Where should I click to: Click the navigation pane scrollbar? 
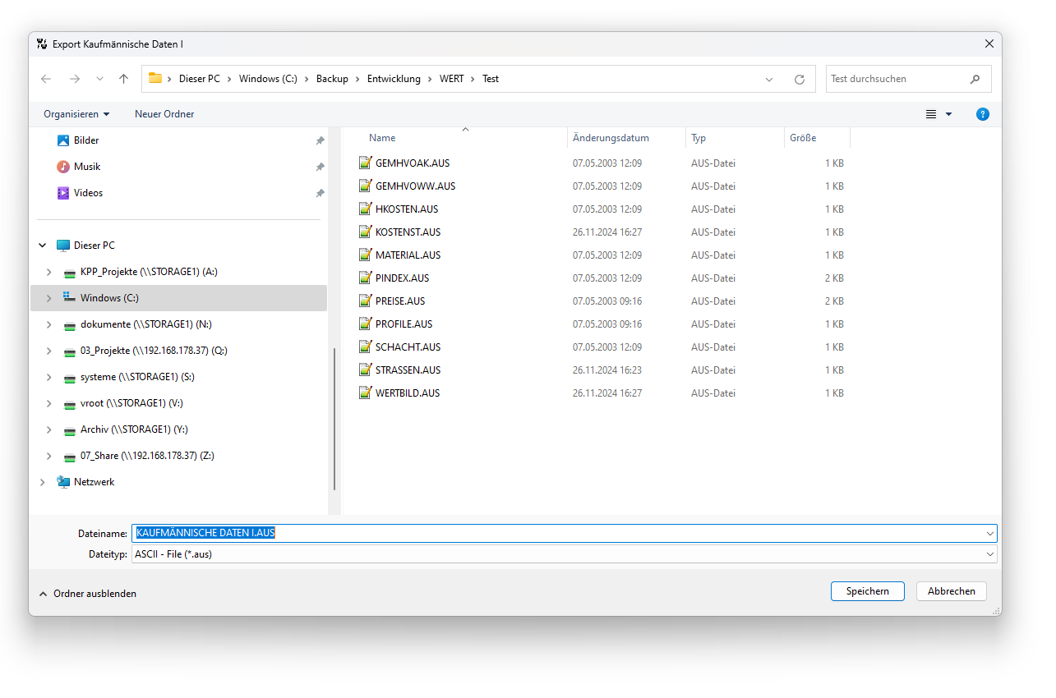tap(334, 419)
